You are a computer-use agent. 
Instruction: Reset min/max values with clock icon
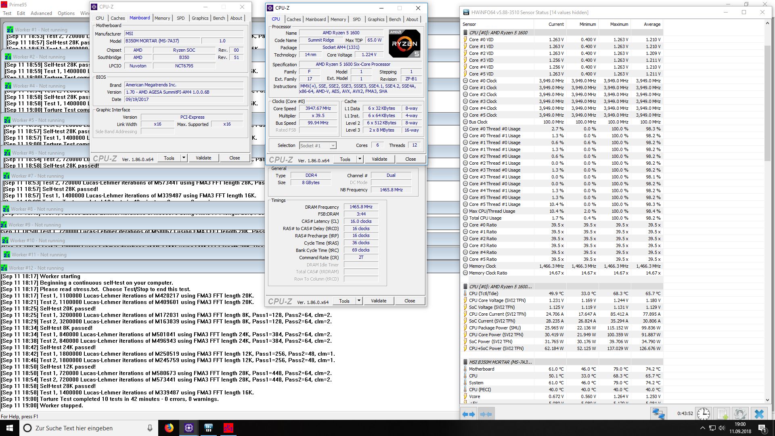[704, 414]
